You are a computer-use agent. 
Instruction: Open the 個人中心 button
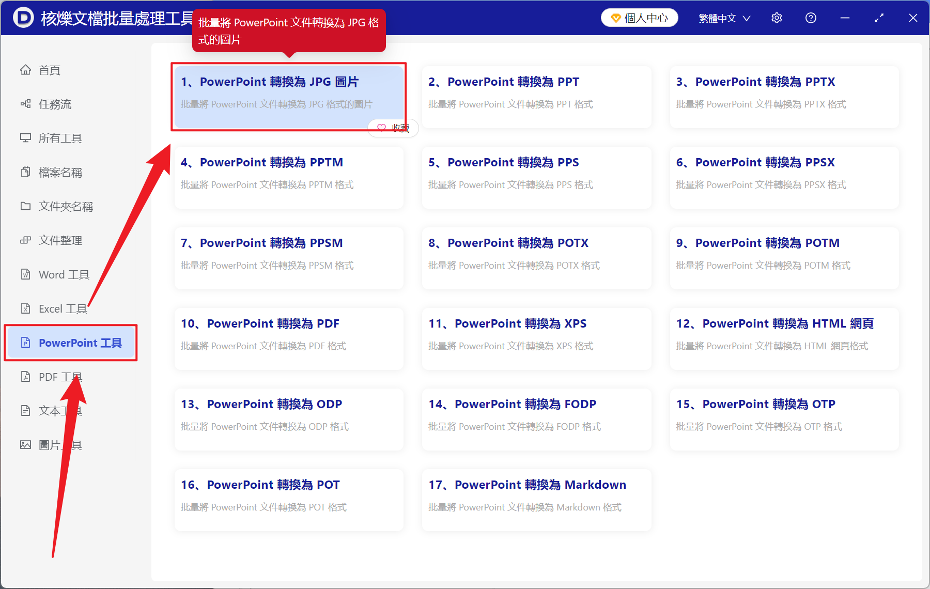point(639,18)
